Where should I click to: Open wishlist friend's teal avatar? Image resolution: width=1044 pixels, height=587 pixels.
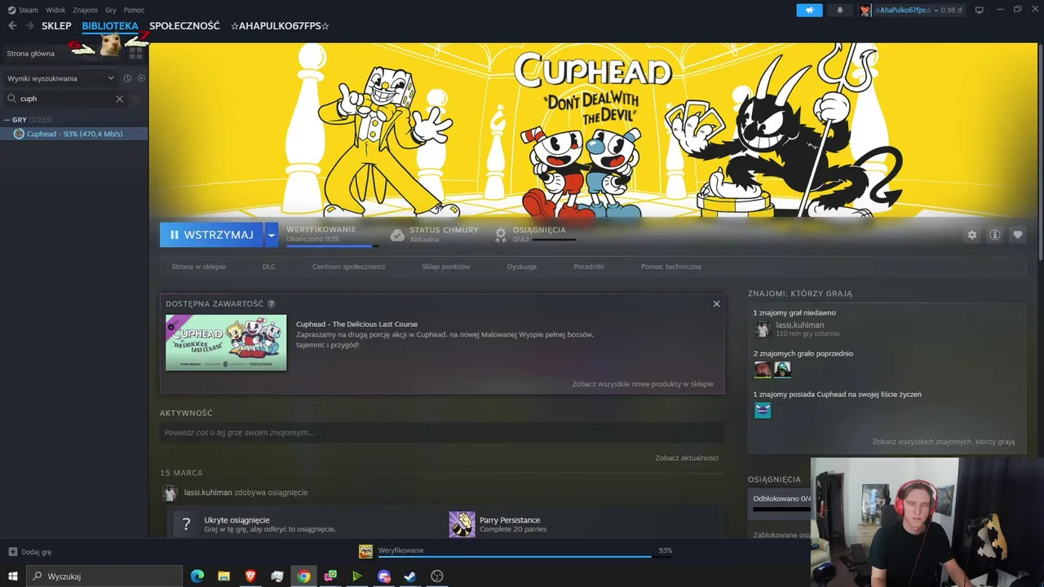coord(763,410)
